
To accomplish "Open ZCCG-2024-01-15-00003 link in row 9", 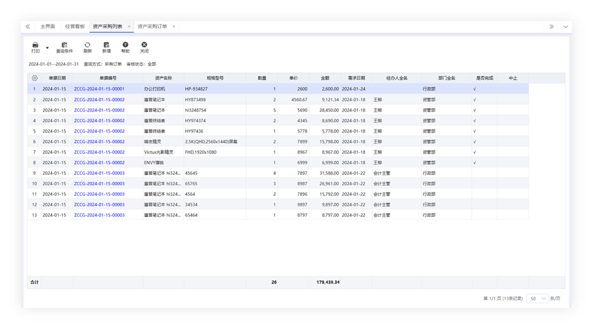I will 99,173.
